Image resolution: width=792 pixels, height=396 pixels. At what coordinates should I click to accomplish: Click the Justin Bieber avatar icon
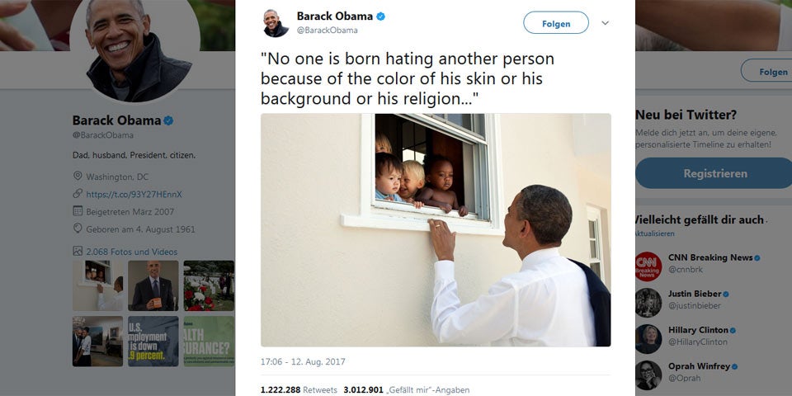pos(648,303)
